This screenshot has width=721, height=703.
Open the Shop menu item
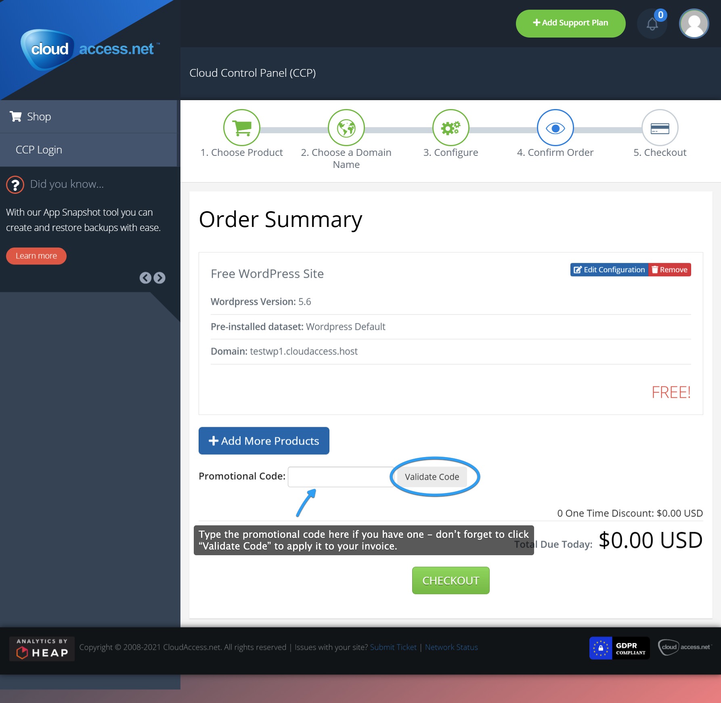click(x=88, y=117)
